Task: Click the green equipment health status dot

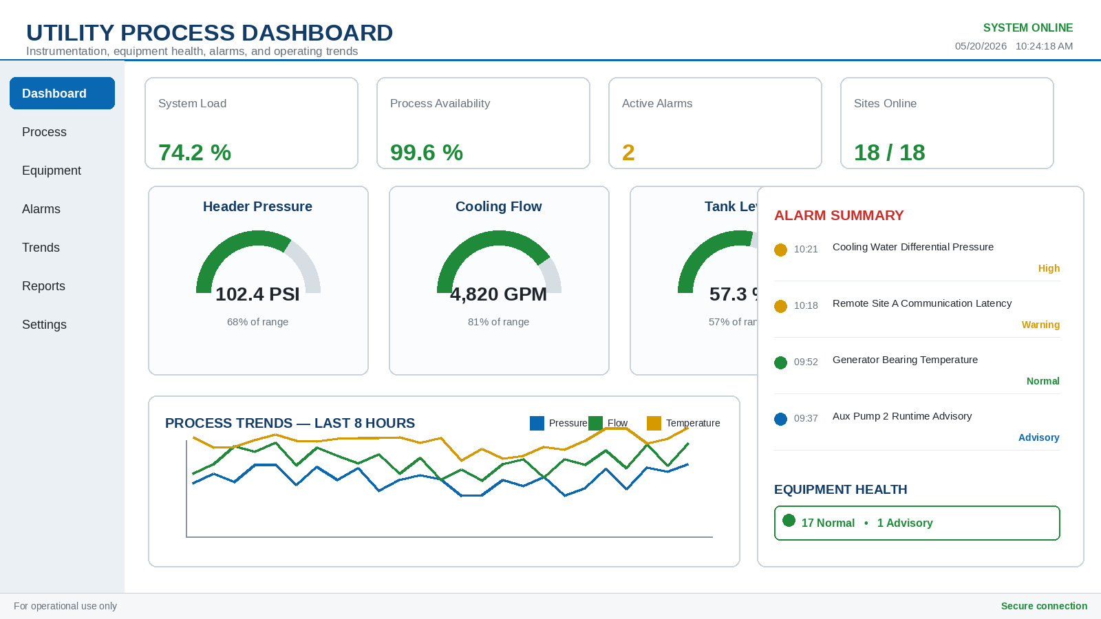Action: click(x=789, y=521)
